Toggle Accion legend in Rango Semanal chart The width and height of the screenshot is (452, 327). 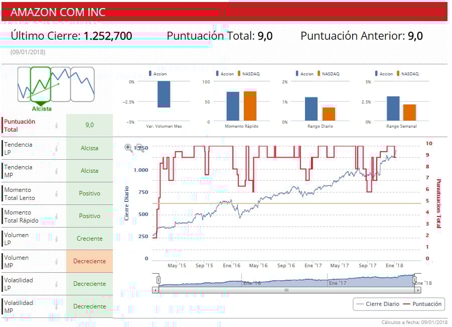384,74
